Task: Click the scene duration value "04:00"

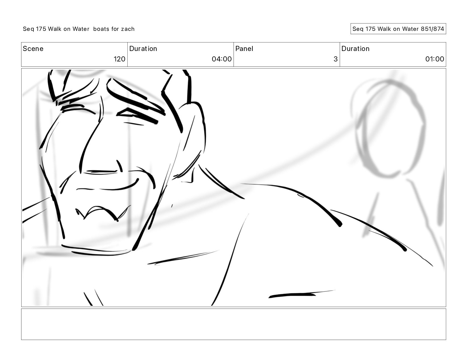Action: [222, 59]
